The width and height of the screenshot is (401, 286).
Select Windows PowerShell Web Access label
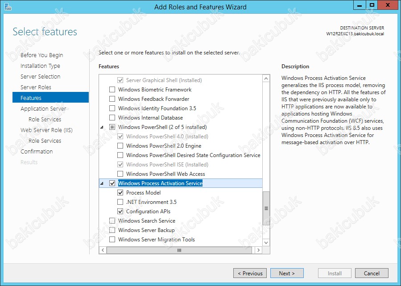166,174
